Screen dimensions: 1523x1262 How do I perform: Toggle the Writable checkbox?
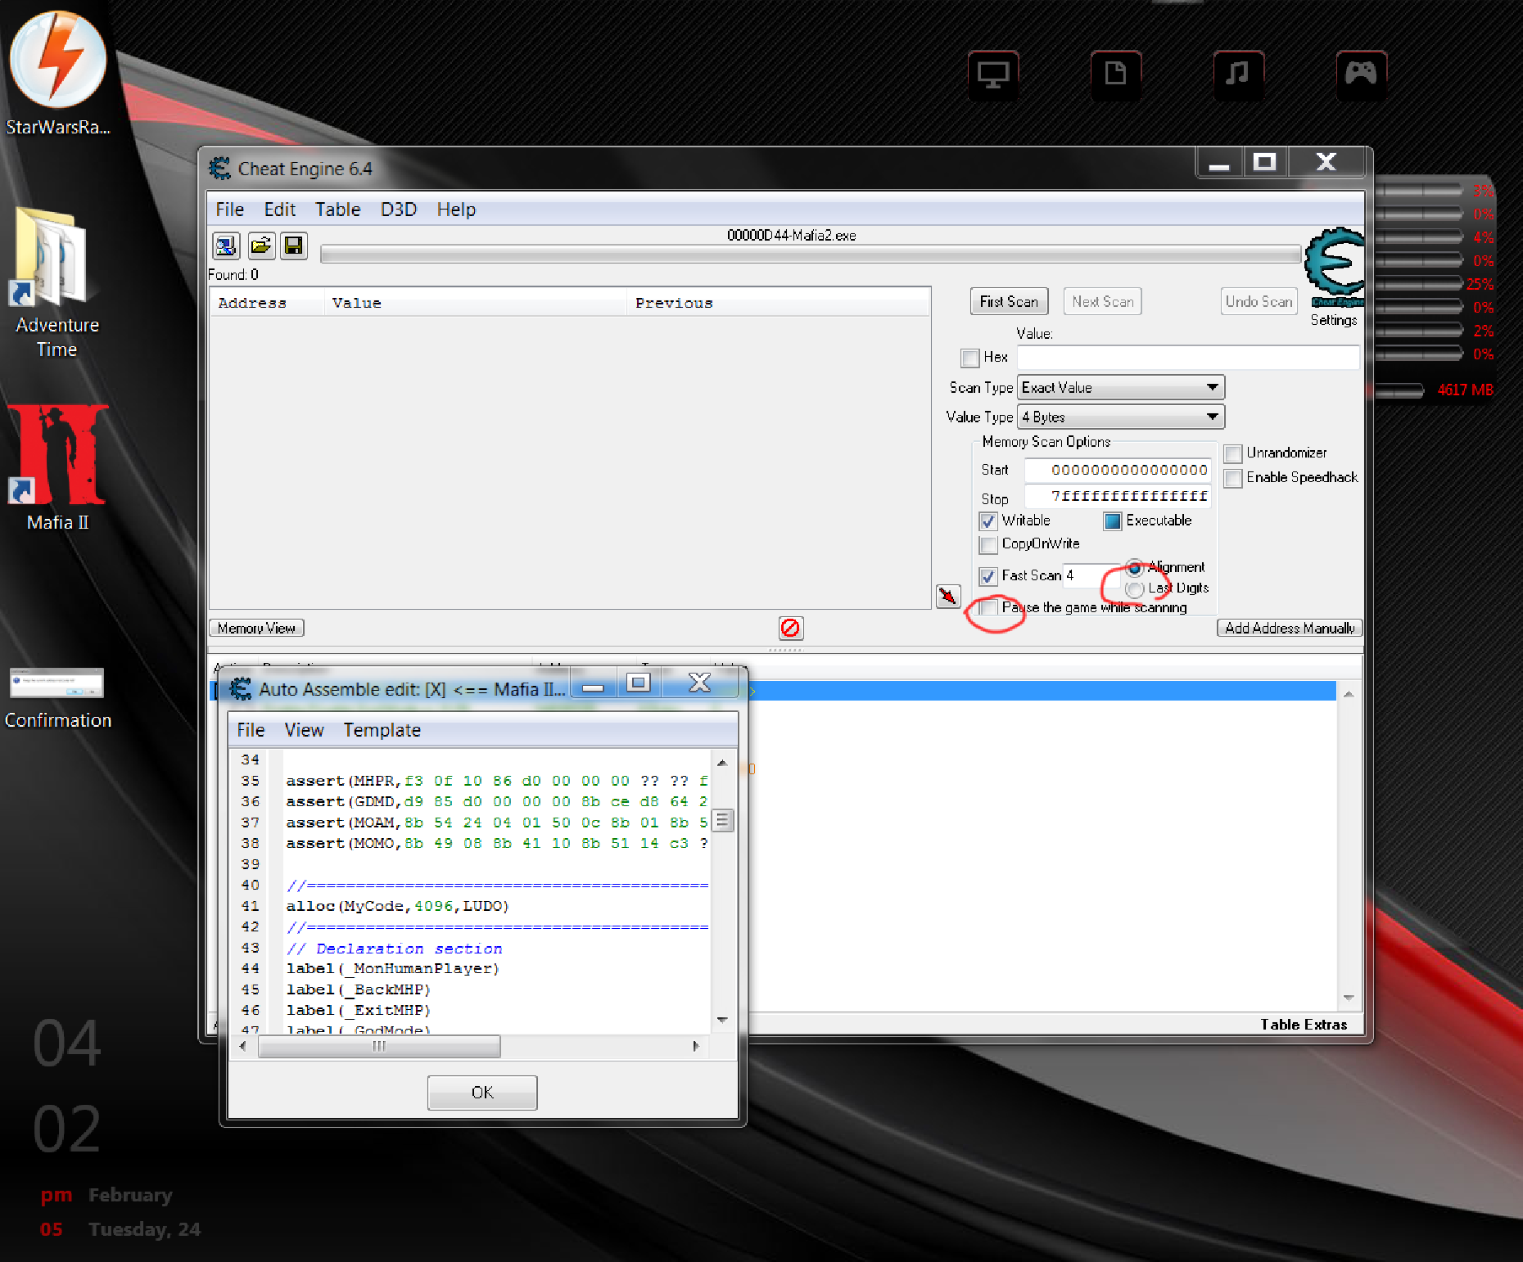tap(988, 521)
